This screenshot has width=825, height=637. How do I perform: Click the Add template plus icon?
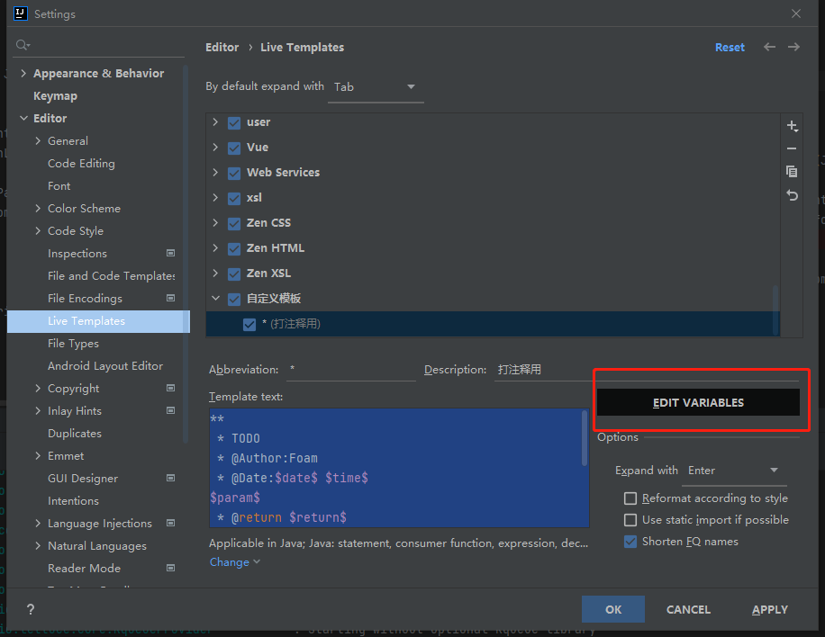792,126
